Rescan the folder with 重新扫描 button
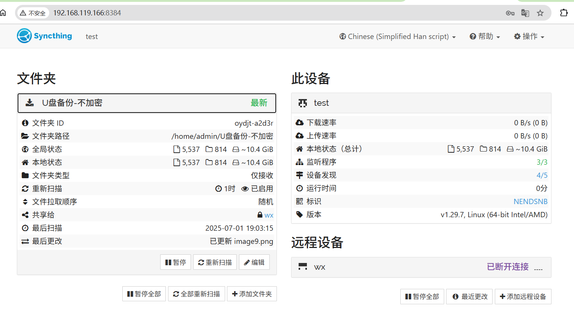This screenshot has width=574, height=323. coord(215,262)
